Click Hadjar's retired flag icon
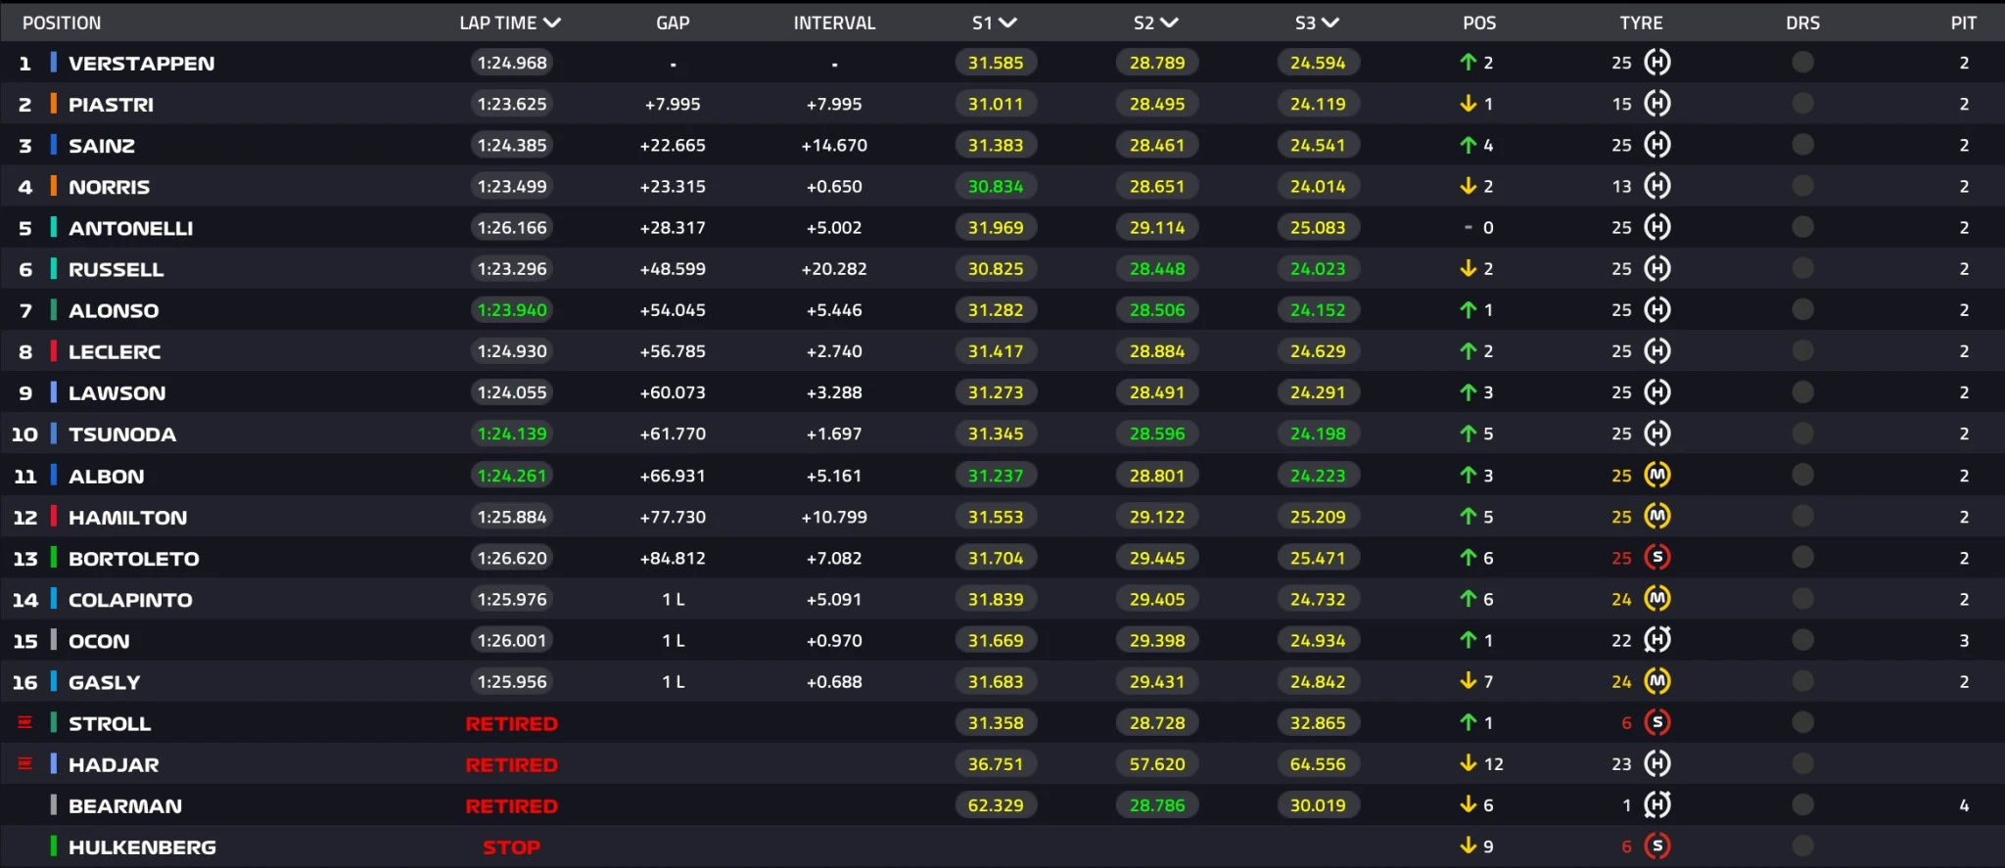The height and width of the screenshot is (868, 2005). tap(25, 764)
